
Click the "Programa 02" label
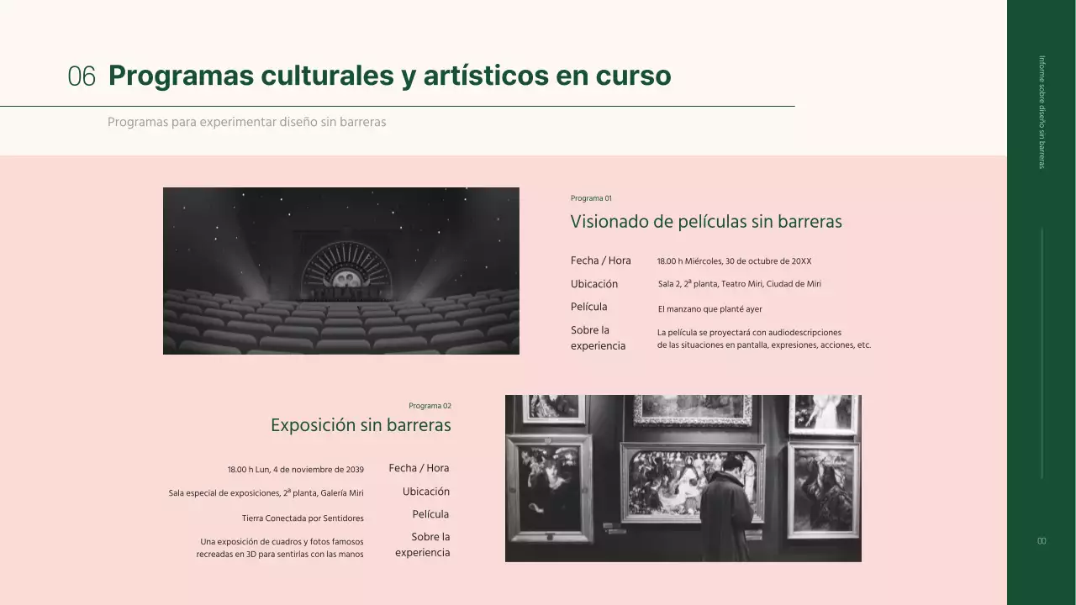coord(430,406)
